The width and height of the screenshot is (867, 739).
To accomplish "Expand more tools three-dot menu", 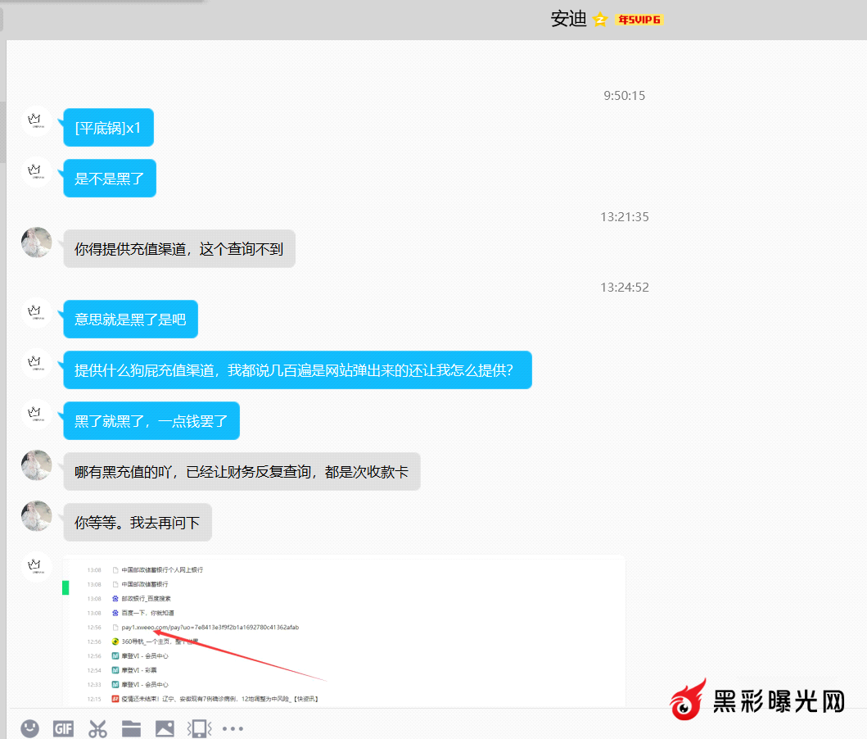I will pyautogui.click(x=233, y=728).
